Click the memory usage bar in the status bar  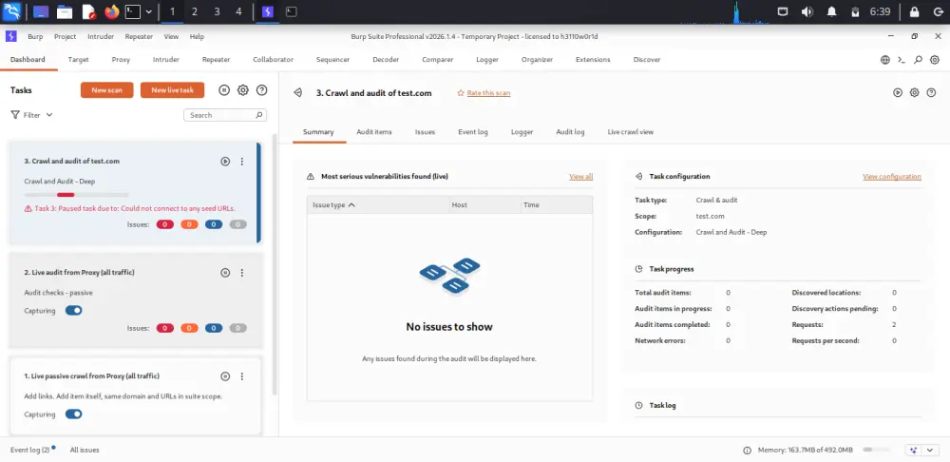pyautogui.click(x=876, y=451)
